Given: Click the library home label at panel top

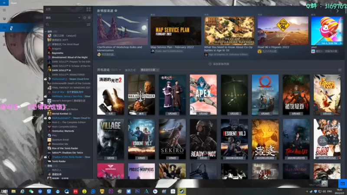Looking at the screenshot, I should [48, 9].
